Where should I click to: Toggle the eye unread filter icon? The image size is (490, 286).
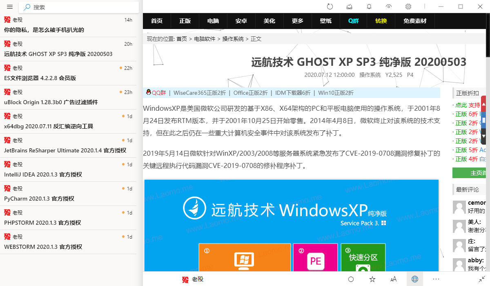click(x=389, y=7)
